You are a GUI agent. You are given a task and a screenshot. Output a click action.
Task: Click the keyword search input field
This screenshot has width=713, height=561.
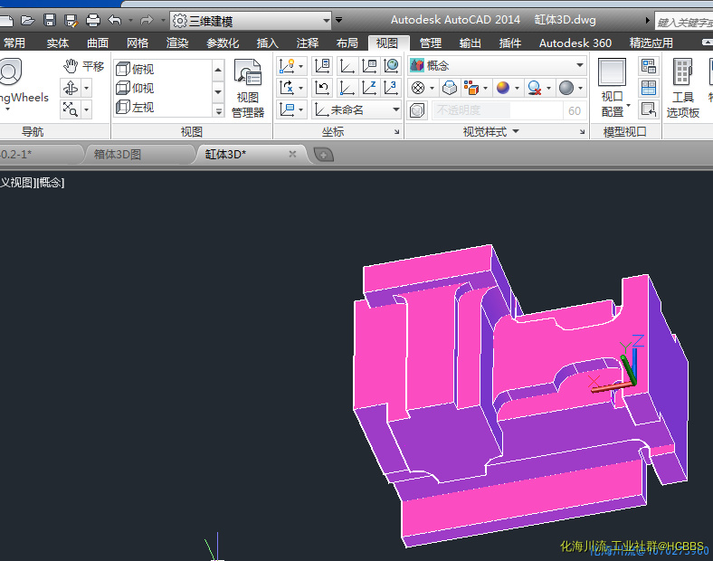[683, 22]
